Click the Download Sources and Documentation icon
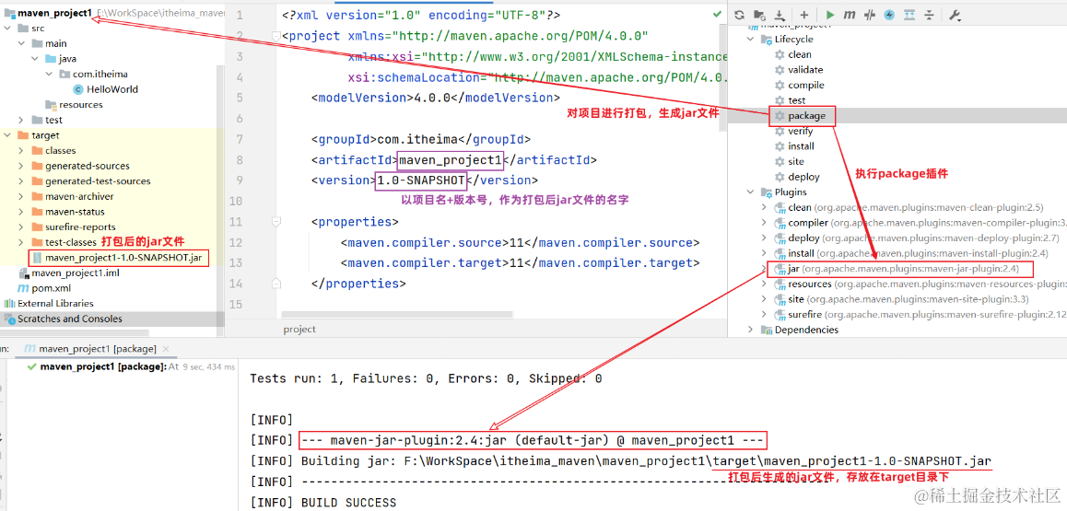 780,14
